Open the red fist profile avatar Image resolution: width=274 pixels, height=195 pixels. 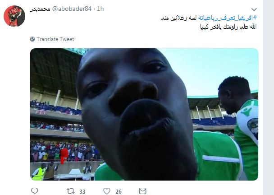click(14, 16)
